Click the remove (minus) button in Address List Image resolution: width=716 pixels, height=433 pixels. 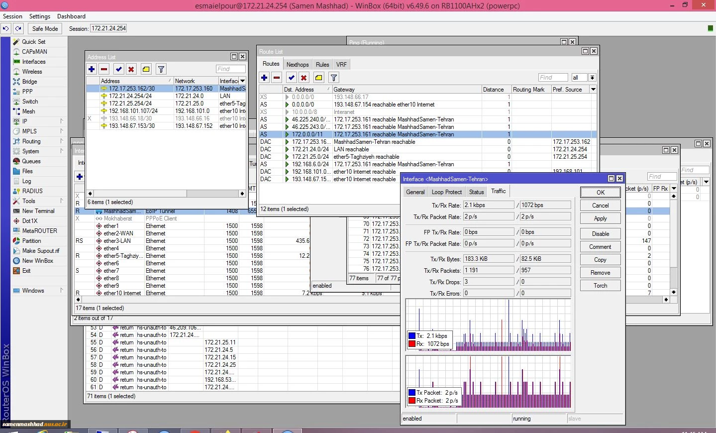104,69
